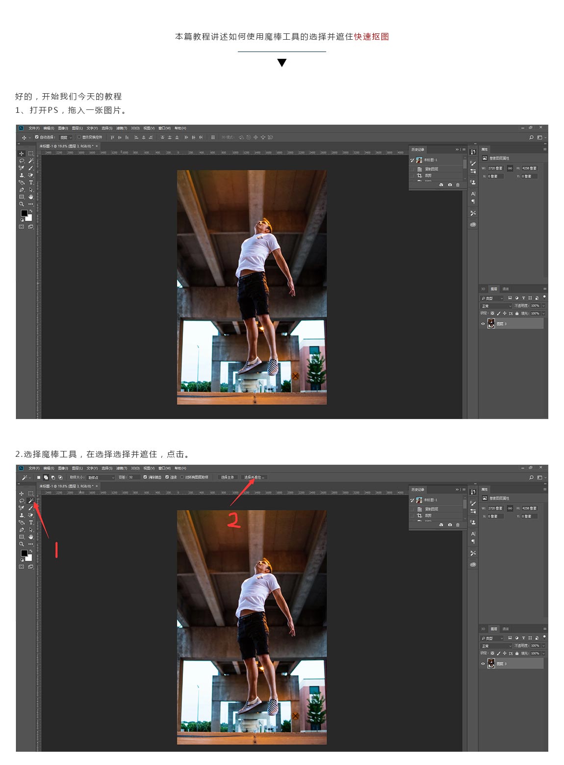Viewport: 564px width, 765px height.
Task: Hide 图层 3 with eye icon in lower screenshot
Action: click(483, 664)
